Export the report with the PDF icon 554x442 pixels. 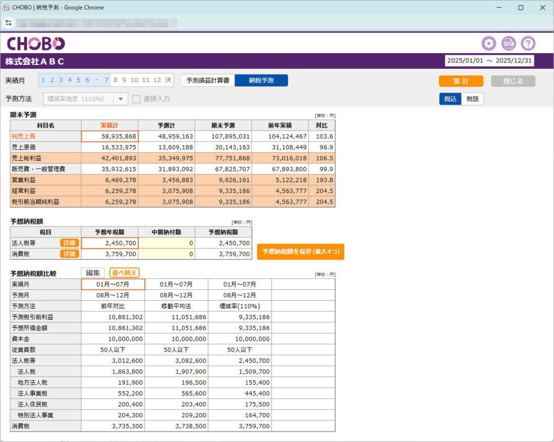click(x=508, y=43)
